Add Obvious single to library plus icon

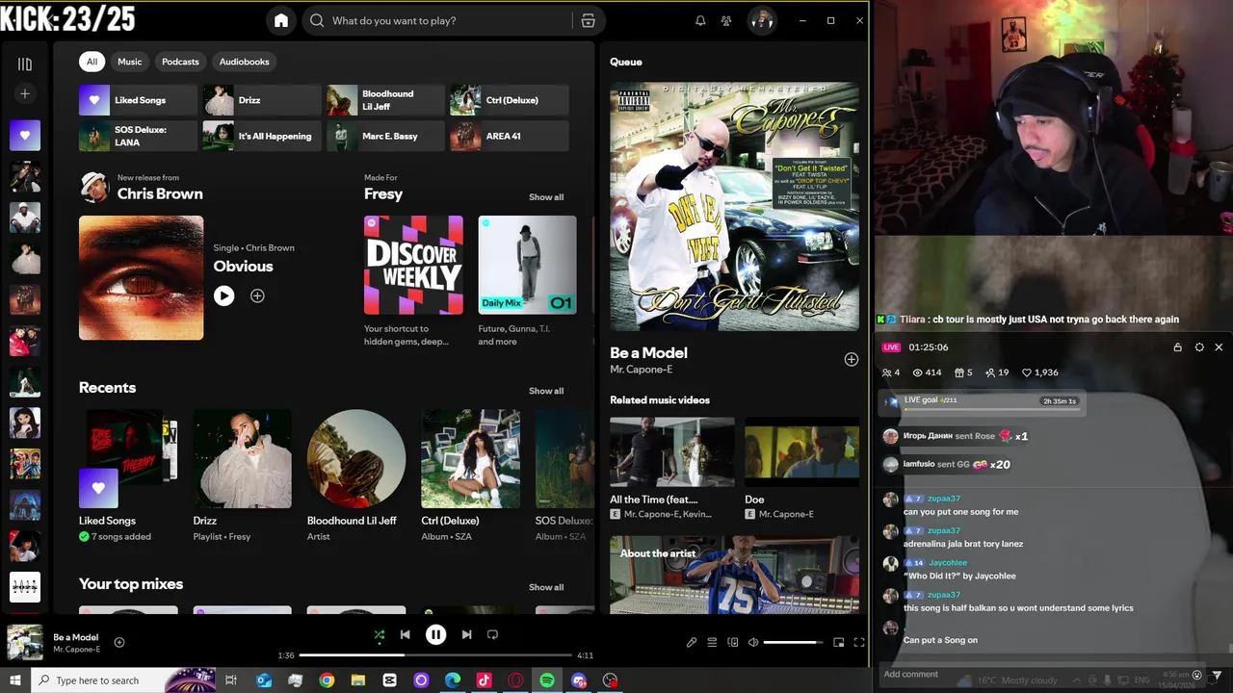(x=257, y=295)
